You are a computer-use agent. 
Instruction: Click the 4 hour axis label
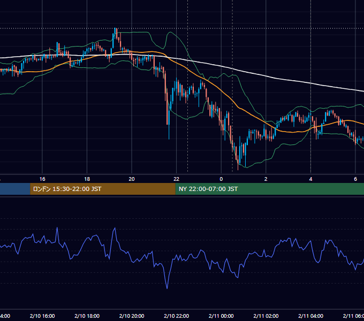(x=310, y=179)
